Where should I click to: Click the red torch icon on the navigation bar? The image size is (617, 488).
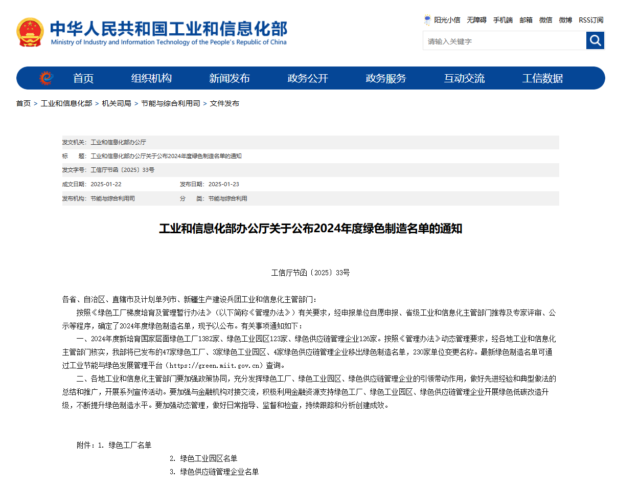[47, 78]
